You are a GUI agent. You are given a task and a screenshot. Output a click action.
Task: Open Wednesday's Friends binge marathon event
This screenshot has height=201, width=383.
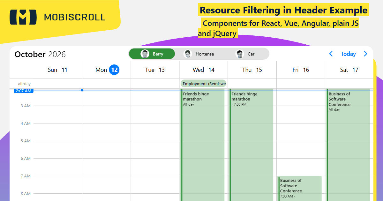click(x=203, y=145)
